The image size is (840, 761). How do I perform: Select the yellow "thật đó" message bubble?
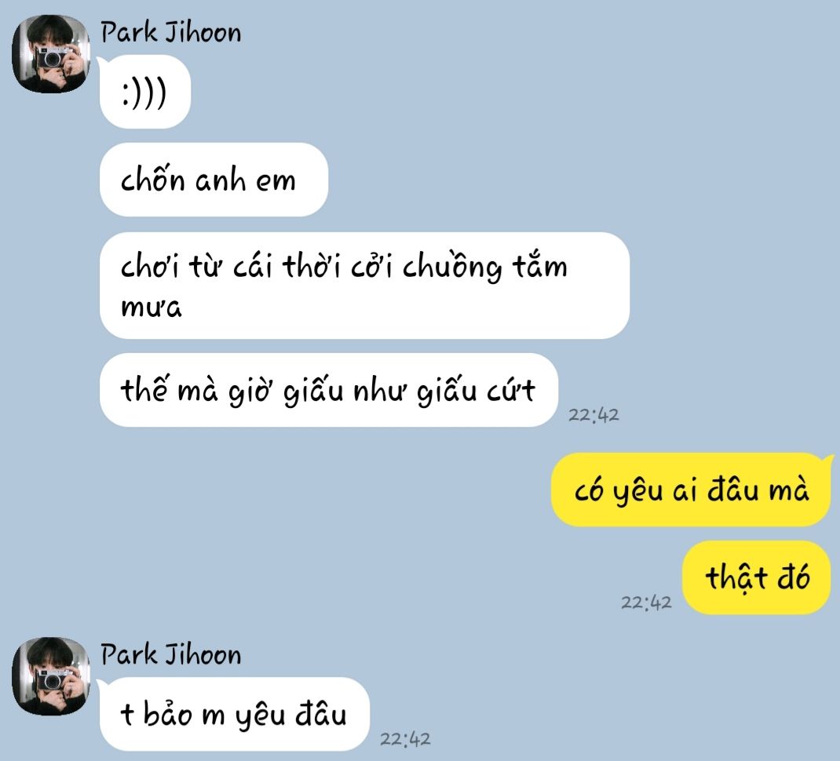[757, 577]
